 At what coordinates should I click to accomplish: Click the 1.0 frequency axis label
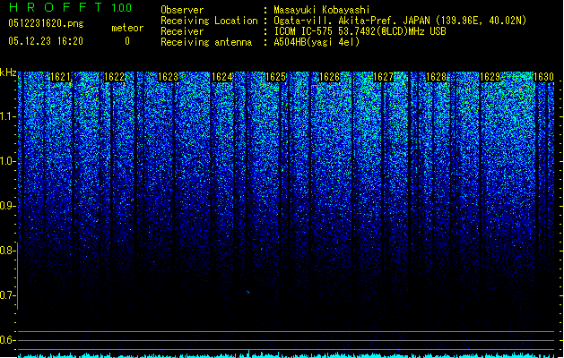coord(7,161)
